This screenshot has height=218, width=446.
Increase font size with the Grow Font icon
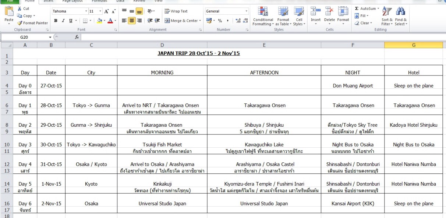click(x=106, y=11)
